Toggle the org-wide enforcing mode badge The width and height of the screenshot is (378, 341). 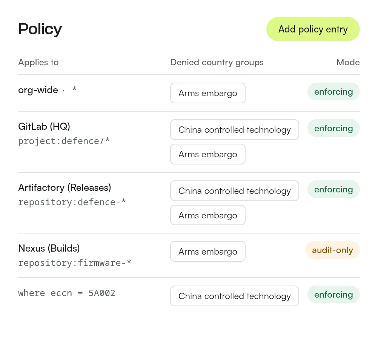click(x=333, y=92)
